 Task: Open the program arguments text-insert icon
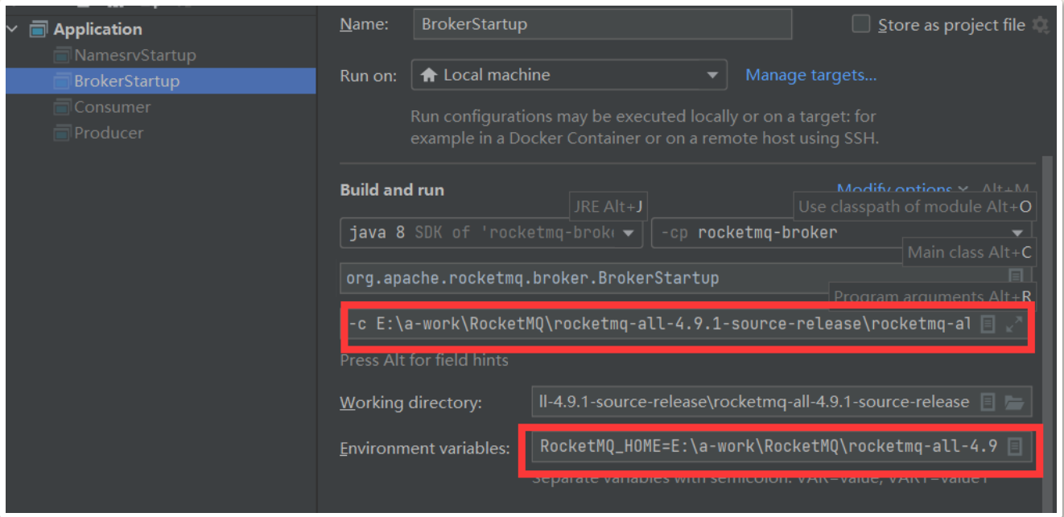tap(988, 325)
